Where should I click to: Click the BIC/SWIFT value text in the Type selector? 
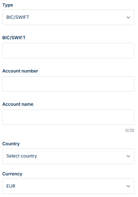(18, 17)
